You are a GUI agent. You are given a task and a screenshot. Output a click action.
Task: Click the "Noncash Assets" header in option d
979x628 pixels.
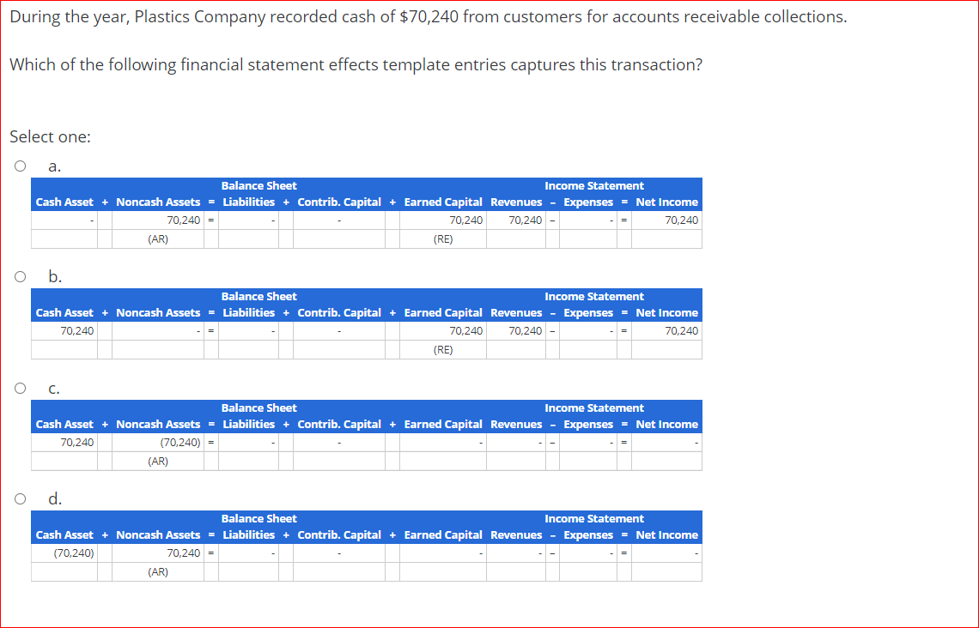158,534
